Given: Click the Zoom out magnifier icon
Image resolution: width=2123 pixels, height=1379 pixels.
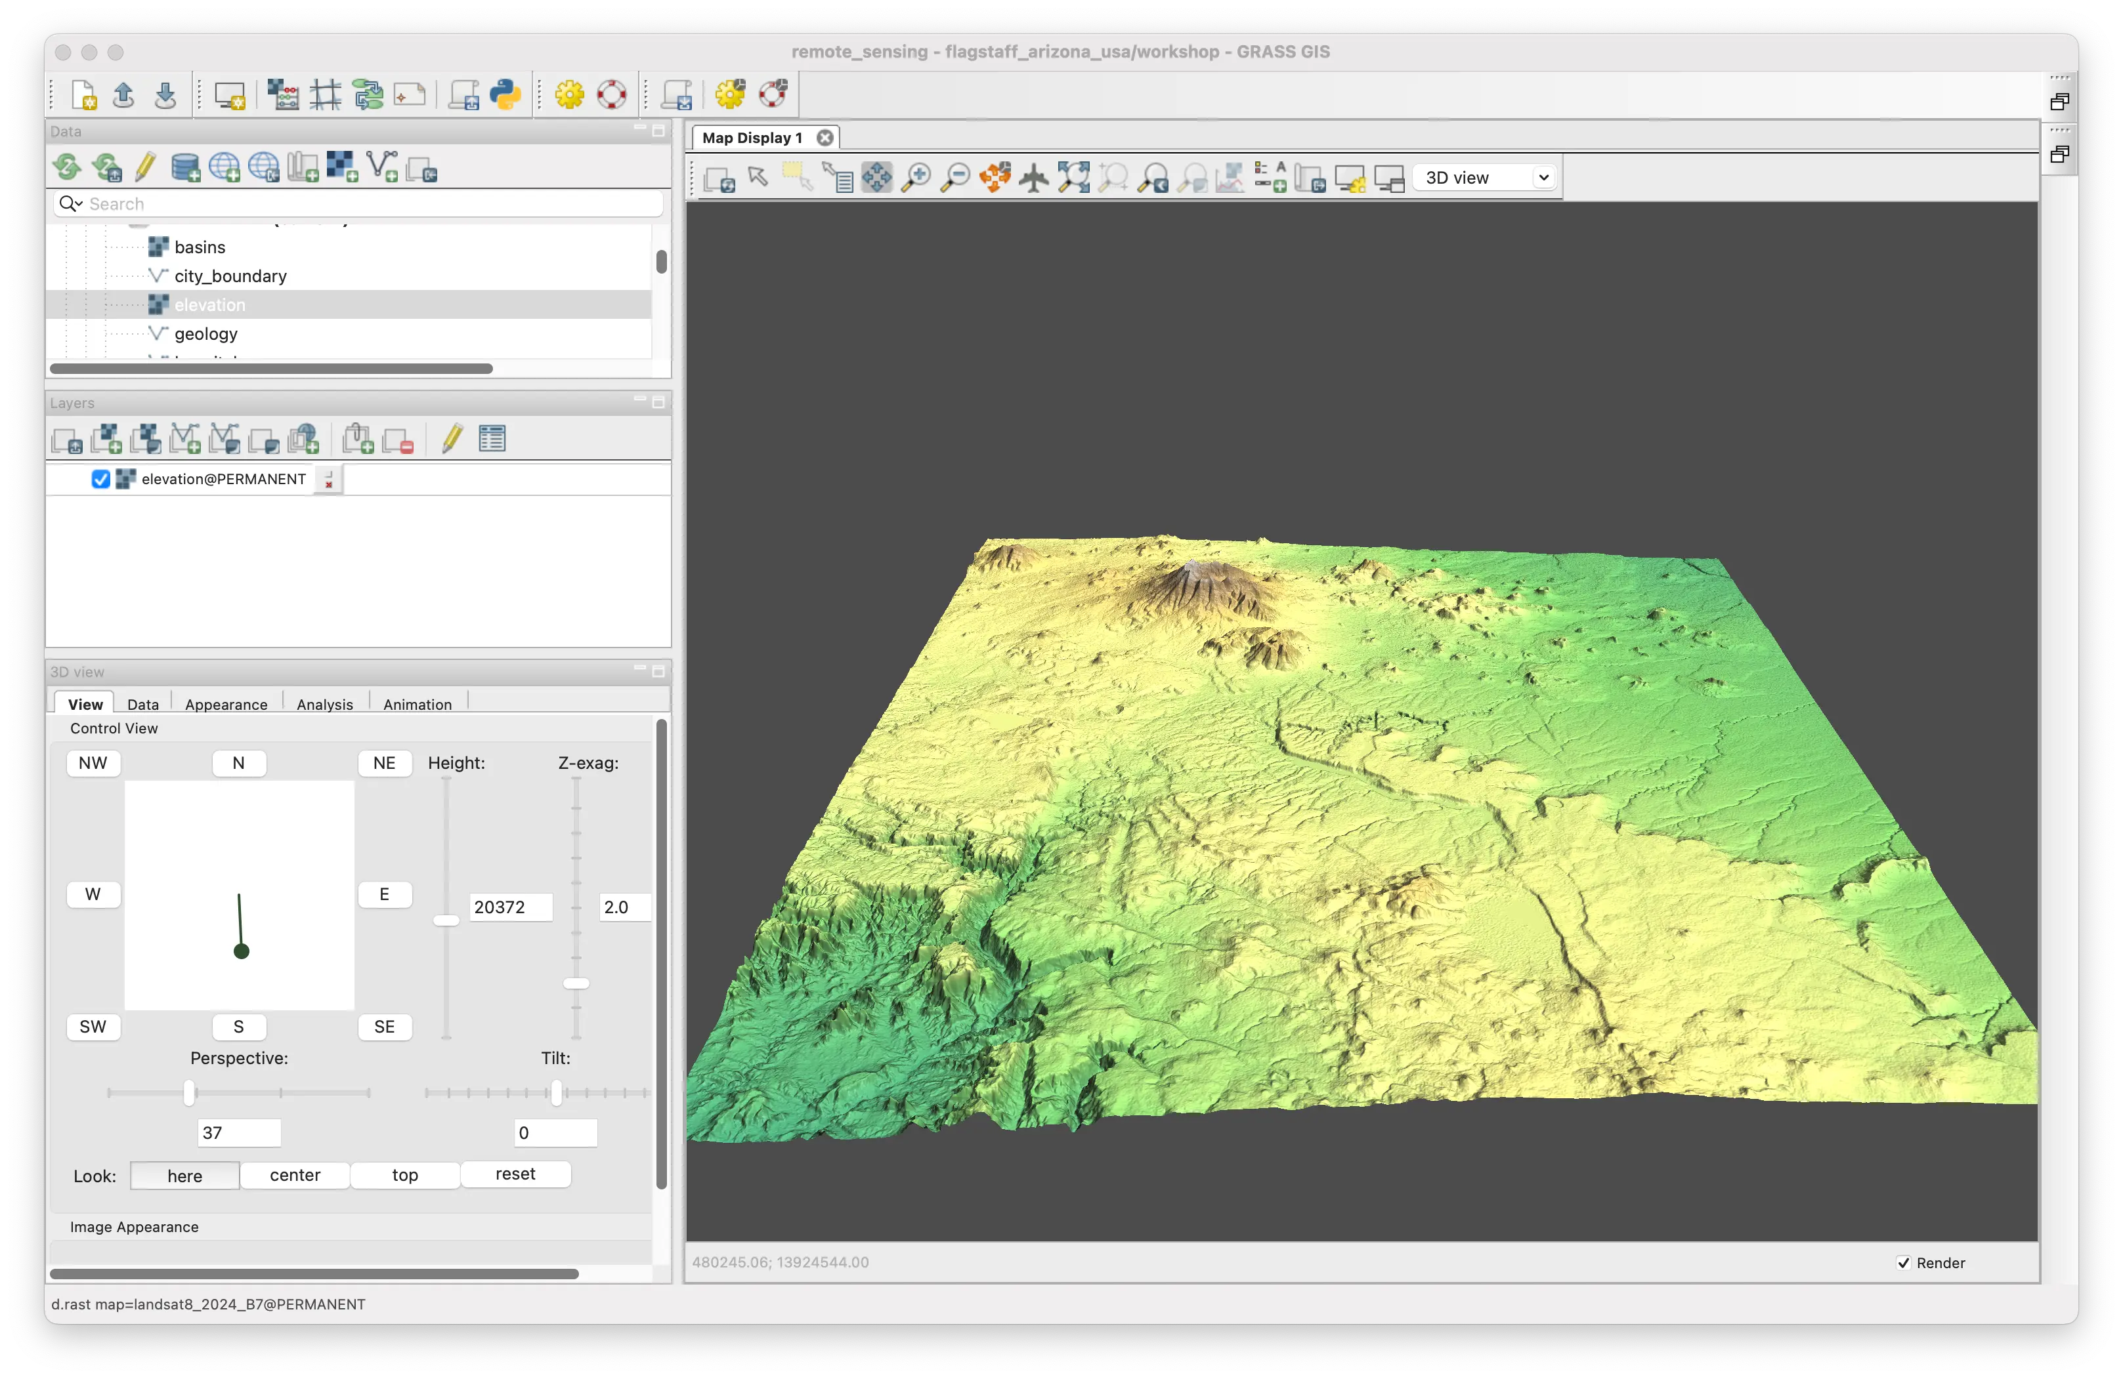Looking at the screenshot, I should pyautogui.click(x=955, y=177).
